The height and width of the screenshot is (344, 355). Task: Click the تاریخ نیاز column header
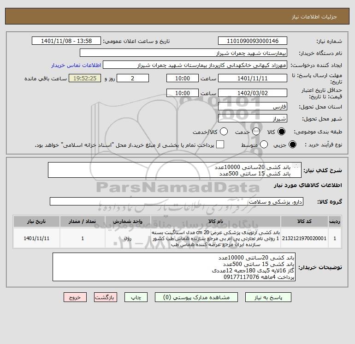[36, 221]
